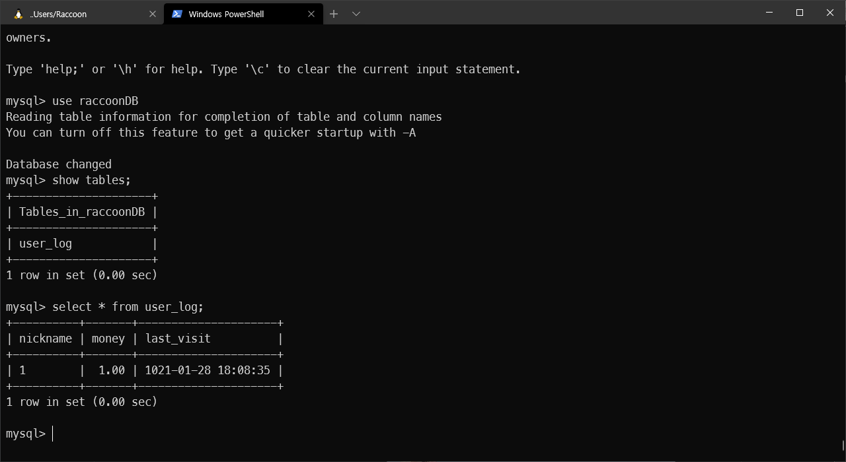Click the help hint line

(x=264, y=69)
